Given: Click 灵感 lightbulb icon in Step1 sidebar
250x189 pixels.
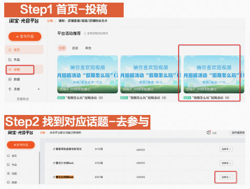Looking at the screenshot, I should pyautogui.click(x=10, y=89).
